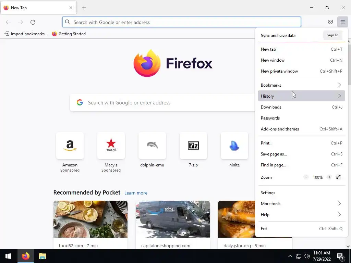Open Passwords from the menu
351x263 pixels.
click(x=302, y=118)
